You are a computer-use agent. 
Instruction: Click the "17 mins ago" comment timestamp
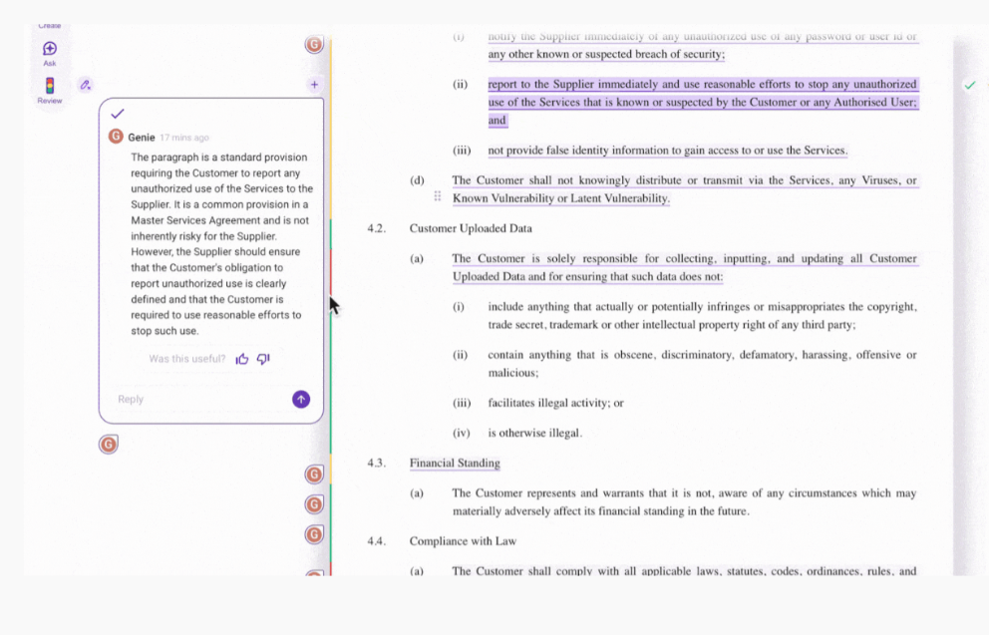(184, 138)
